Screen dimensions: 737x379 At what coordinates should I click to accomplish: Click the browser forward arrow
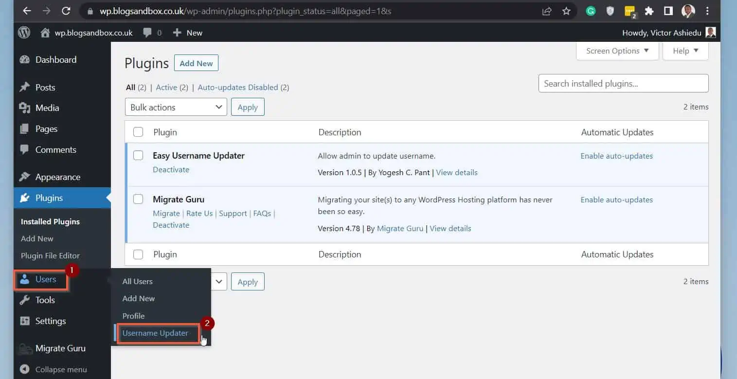pyautogui.click(x=47, y=11)
